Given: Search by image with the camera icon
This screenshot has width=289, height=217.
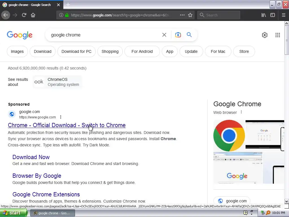Looking at the screenshot, I should pyautogui.click(x=178, y=35).
